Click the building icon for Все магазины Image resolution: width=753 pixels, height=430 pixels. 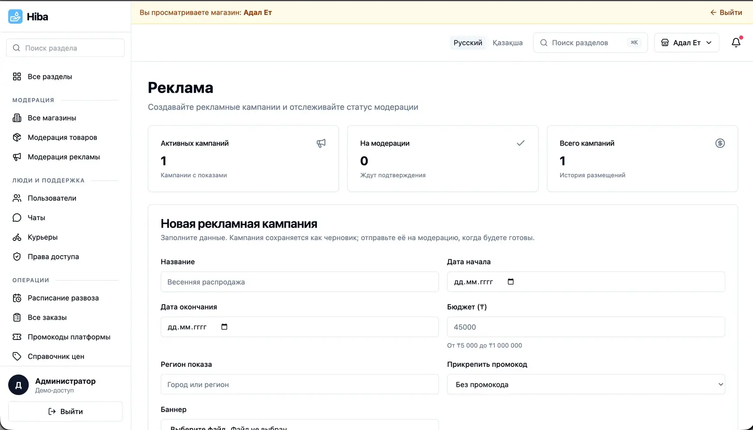pyautogui.click(x=17, y=118)
